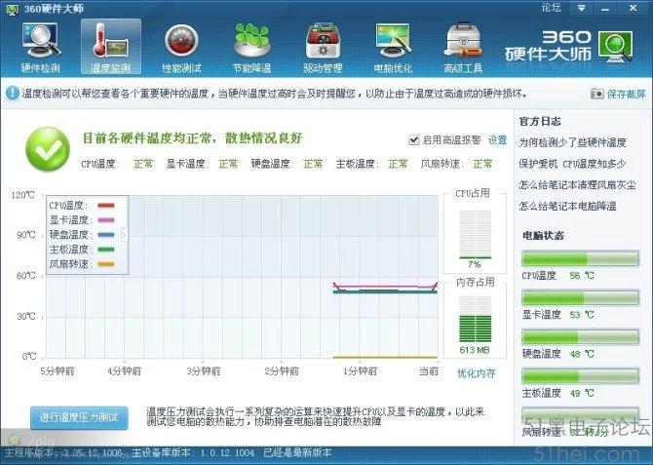Open the 论坛 forum link
The height and width of the screenshot is (465, 653).
pyautogui.click(x=551, y=8)
